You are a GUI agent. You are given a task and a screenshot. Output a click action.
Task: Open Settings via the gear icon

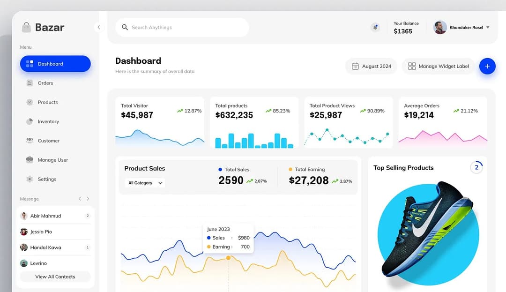[x=29, y=179]
